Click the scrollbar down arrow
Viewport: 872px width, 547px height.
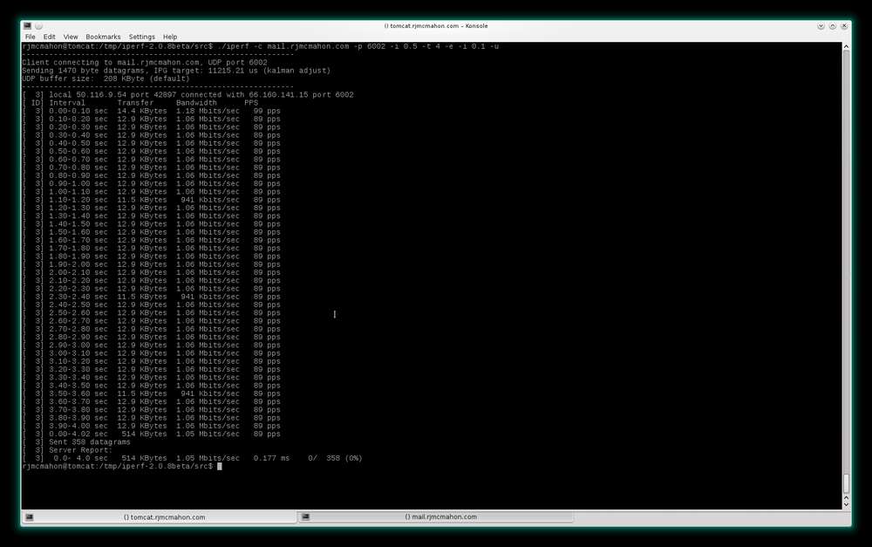tap(847, 505)
